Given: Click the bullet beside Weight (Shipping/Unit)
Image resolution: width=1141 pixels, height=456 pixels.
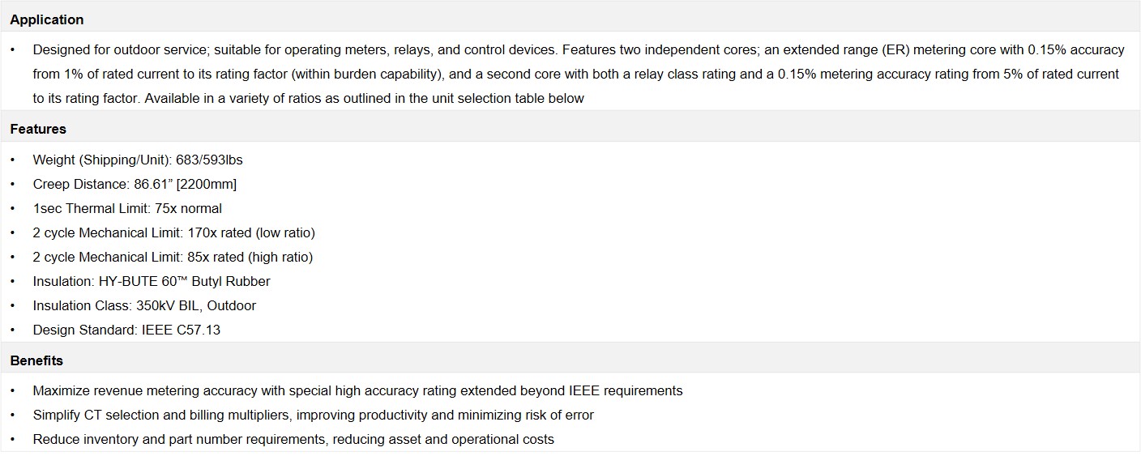Looking at the screenshot, I should click(x=13, y=160).
